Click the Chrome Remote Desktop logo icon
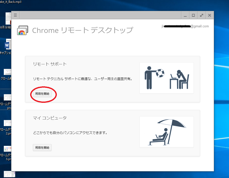The width and height of the screenshot is (229, 178). point(23,30)
